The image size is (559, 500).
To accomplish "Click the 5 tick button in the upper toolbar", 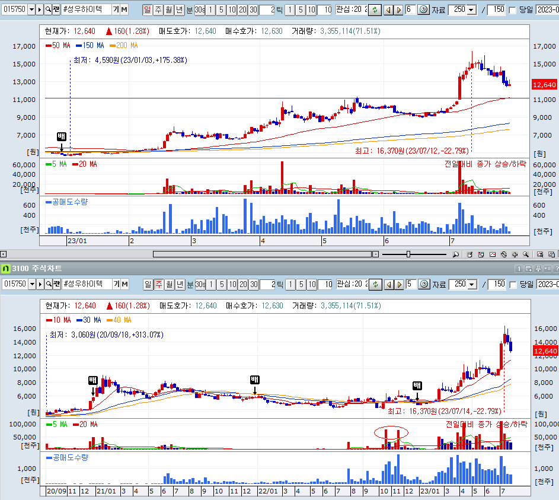I will pos(301,9).
